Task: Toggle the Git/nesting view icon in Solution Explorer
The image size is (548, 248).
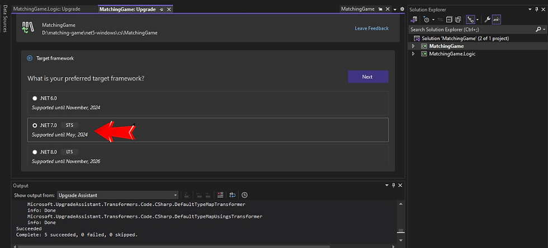Action: click(470, 20)
